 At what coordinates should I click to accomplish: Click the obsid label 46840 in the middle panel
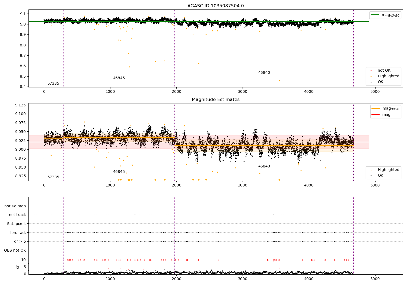264,166
